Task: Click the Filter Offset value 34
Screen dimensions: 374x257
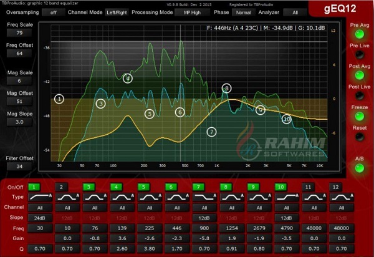Action: click(19, 167)
